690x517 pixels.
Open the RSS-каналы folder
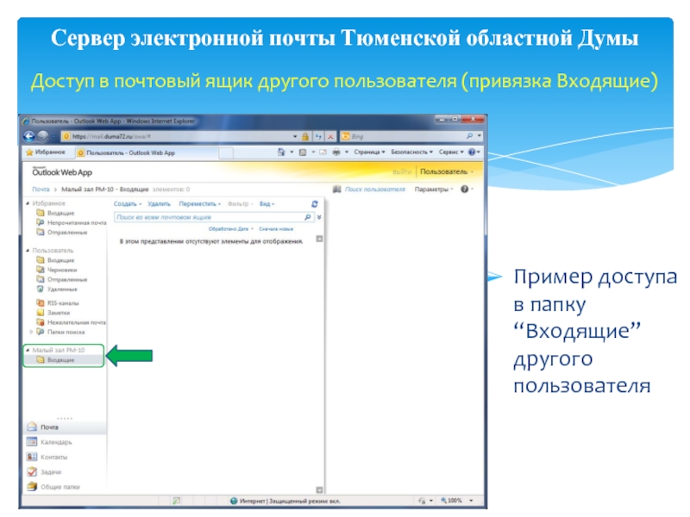tap(58, 303)
